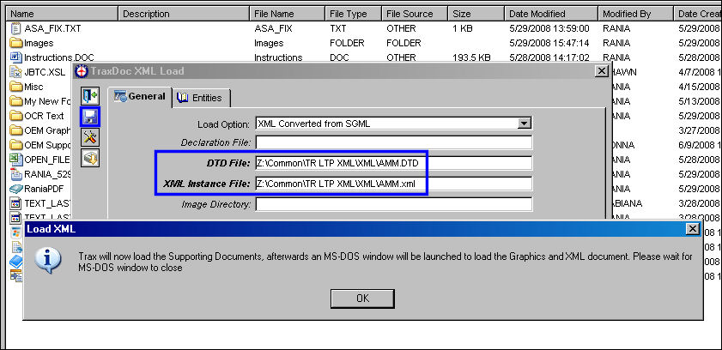Select the Misc folder icon
Image resolution: width=722 pixels, height=350 pixels.
16,87
